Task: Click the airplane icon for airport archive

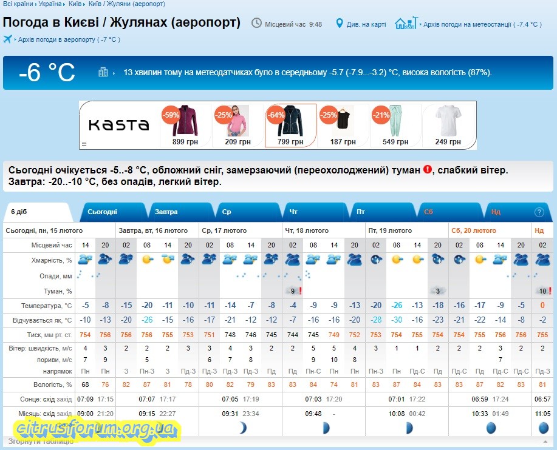Action: coord(8,39)
